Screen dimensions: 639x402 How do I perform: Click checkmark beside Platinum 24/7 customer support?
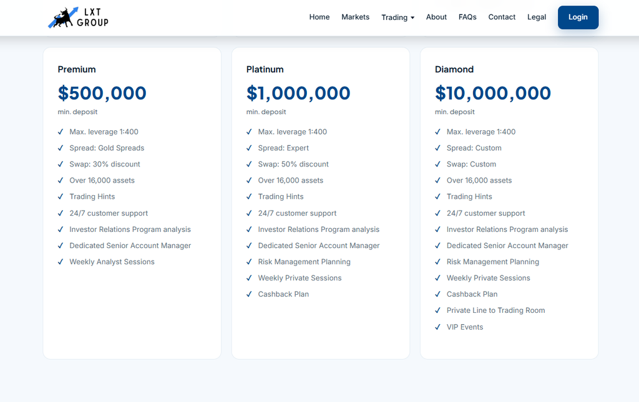250,213
